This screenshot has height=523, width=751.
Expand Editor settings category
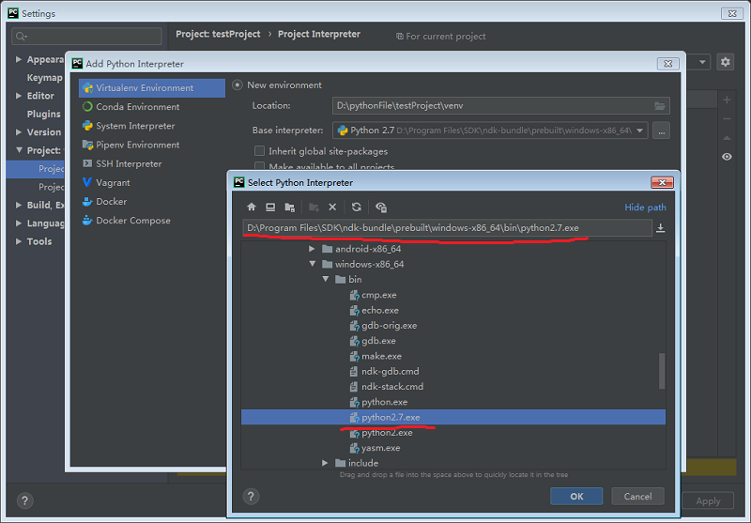[19, 96]
